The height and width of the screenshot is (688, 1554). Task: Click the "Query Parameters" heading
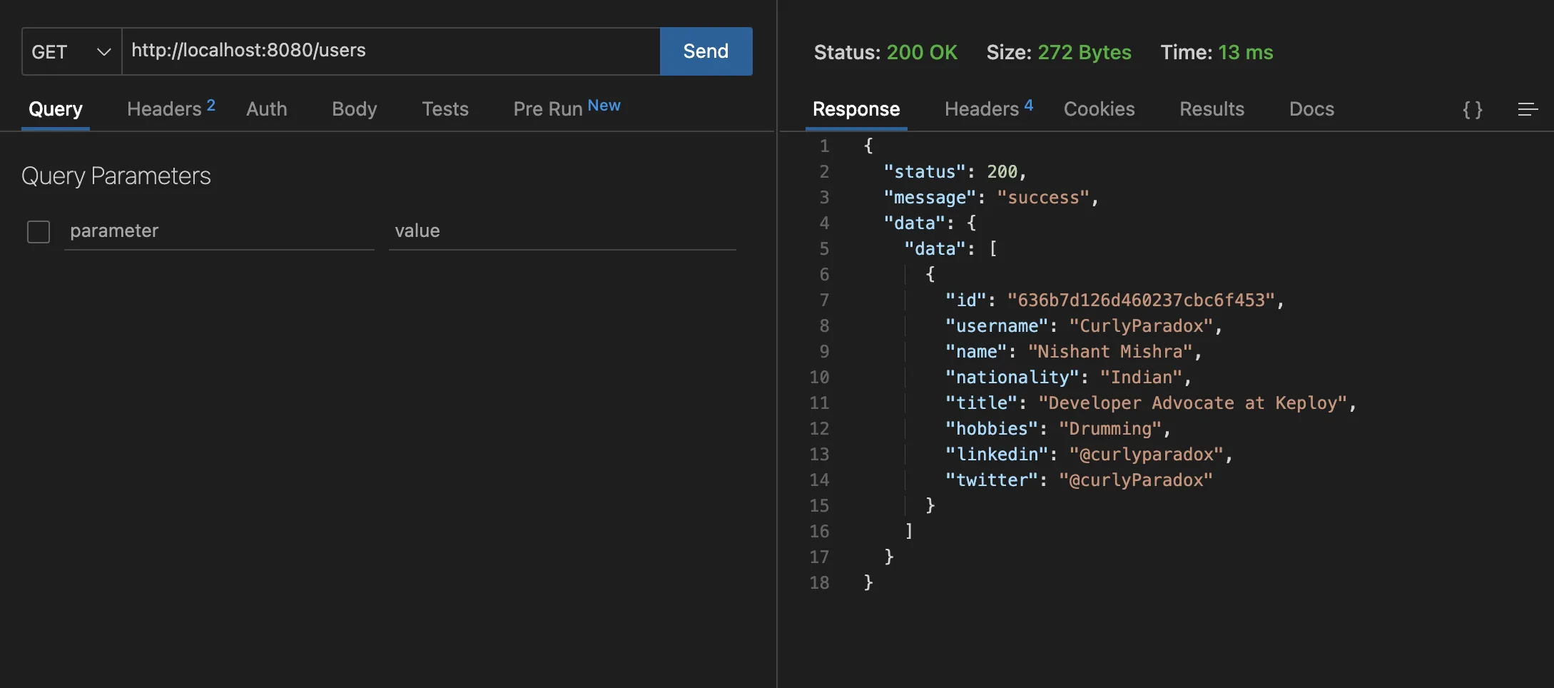116,176
